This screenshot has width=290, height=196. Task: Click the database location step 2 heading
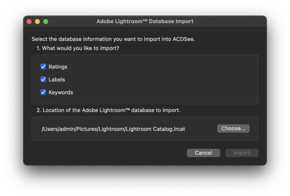108,110
